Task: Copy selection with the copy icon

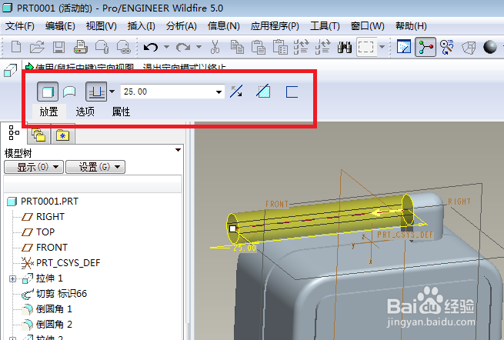Action: click(237, 47)
